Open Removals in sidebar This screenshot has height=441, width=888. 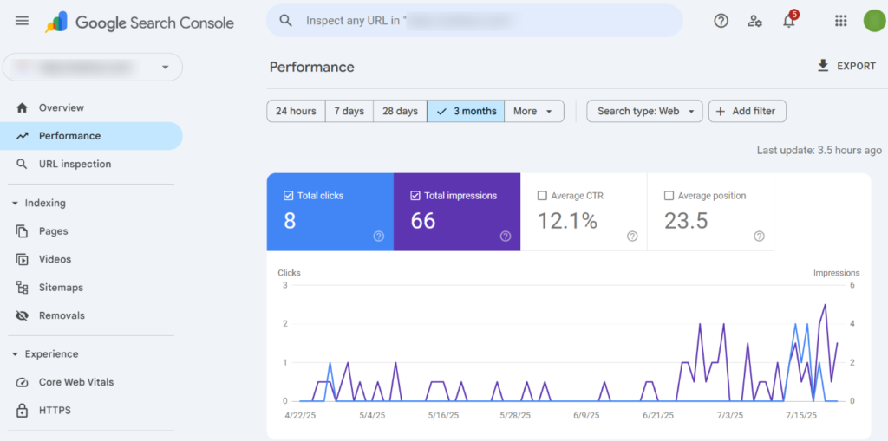pos(91,315)
